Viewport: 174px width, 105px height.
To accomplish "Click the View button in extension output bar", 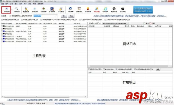I will [158, 69].
